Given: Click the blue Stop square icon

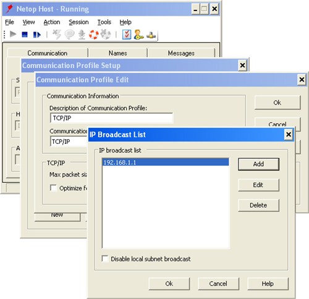Looking at the screenshot, I should pyautogui.click(x=25, y=35).
